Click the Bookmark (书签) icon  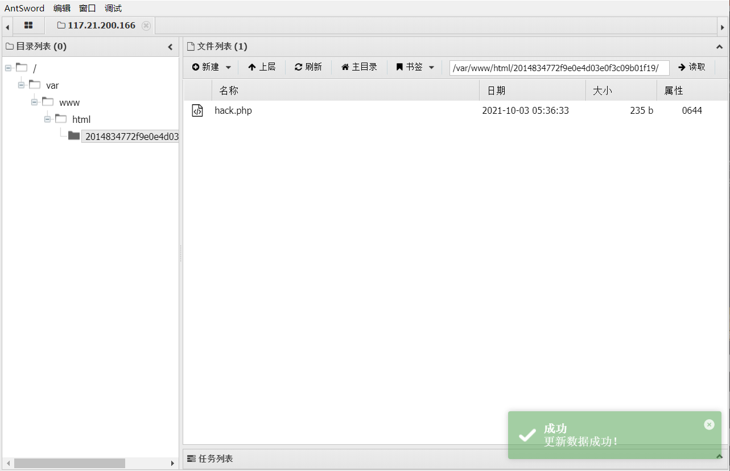(399, 67)
